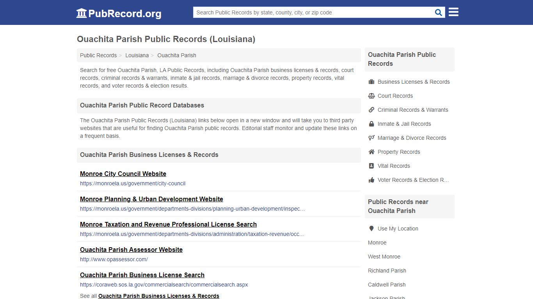Click the Criminal Records link icon
The image size is (533, 299).
tap(371, 110)
